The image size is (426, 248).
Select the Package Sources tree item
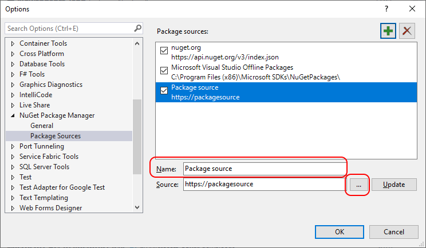pos(56,136)
